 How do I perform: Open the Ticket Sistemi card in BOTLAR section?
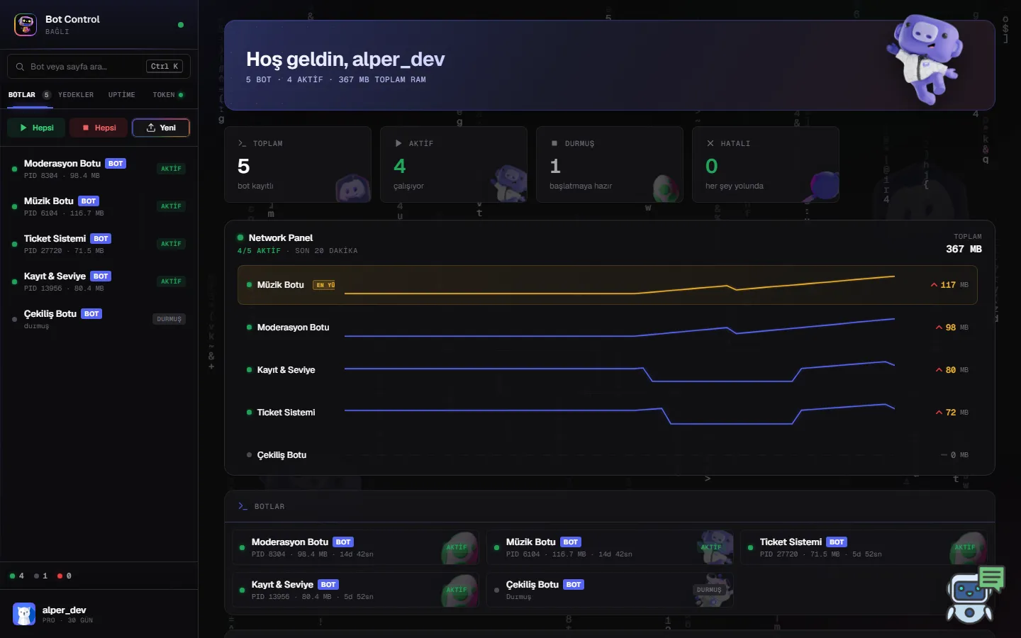pyautogui.click(x=864, y=547)
